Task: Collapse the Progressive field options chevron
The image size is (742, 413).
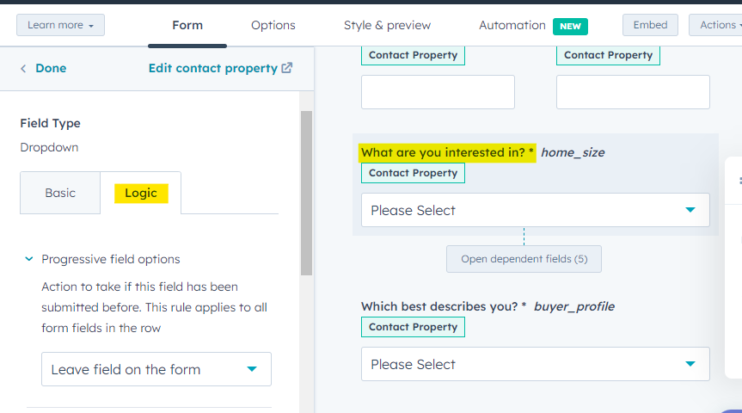Action: [x=29, y=259]
